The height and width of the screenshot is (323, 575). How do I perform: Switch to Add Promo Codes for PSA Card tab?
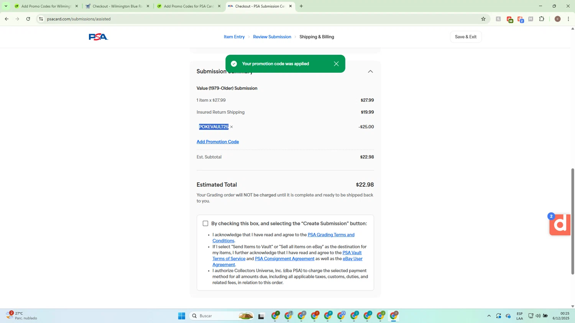pyautogui.click(x=188, y=6)
